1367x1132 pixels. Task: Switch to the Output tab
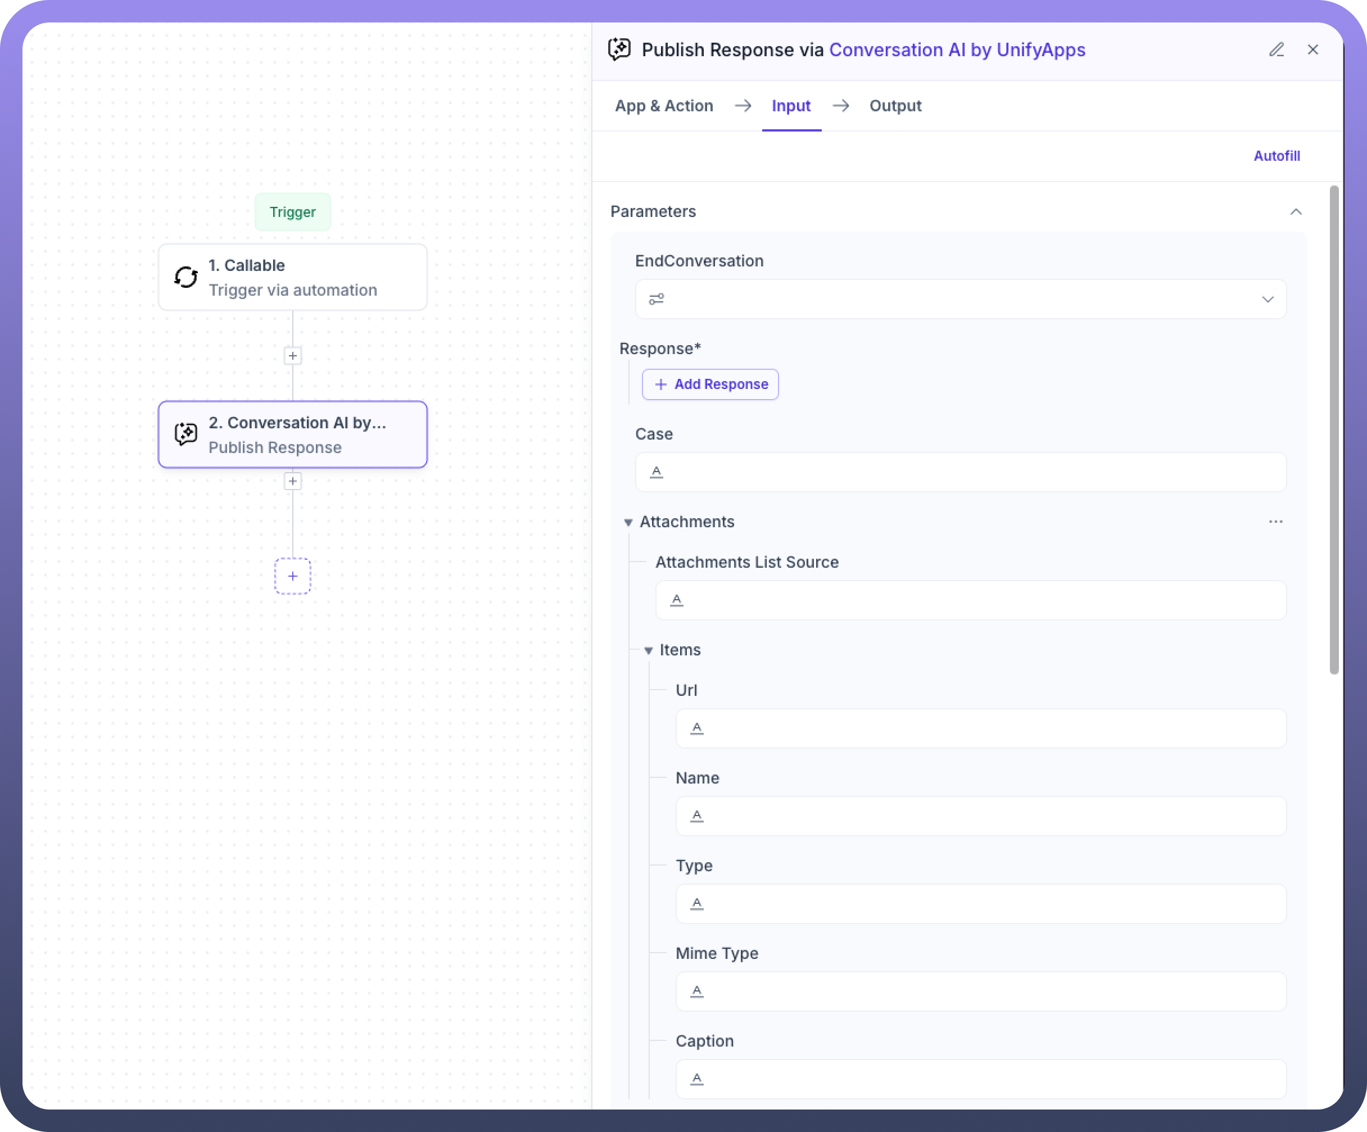895,106
